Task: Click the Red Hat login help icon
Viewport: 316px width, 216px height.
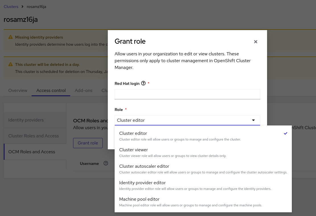Action: click(143, 83)
